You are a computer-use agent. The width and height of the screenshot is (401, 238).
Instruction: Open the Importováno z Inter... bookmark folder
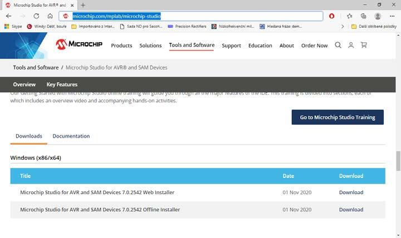[x=93, y=26]
